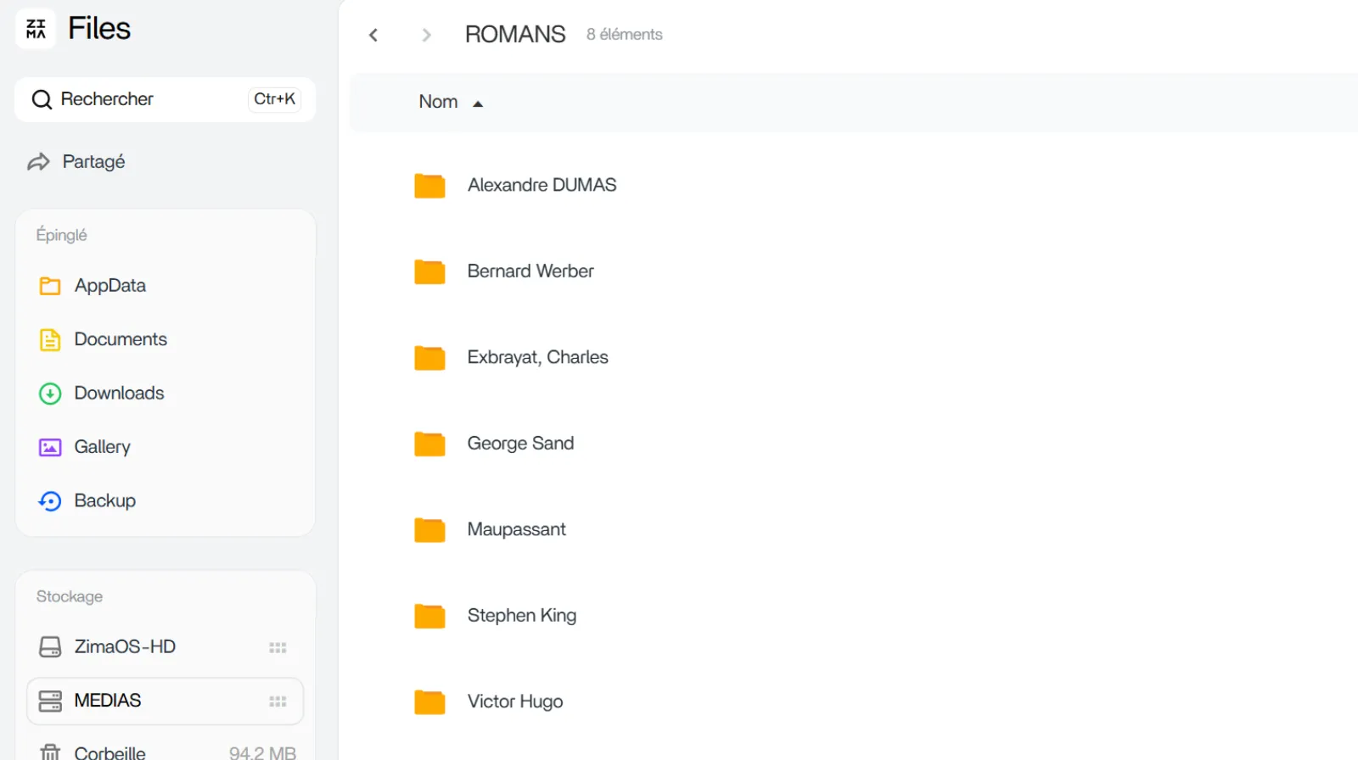
Task: Click the Stephen King folder icon
Action: click(x=429, y=616)
